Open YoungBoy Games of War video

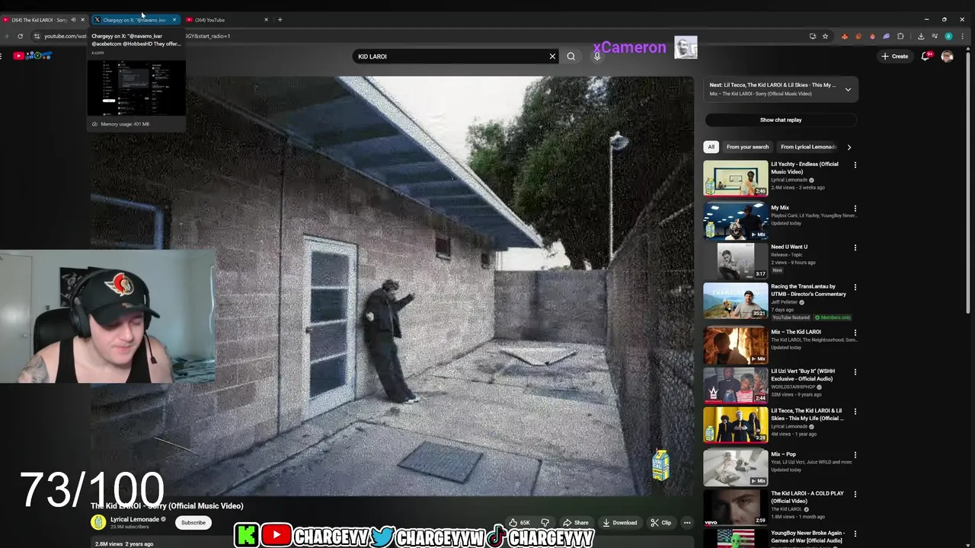(x=735, y=539)
